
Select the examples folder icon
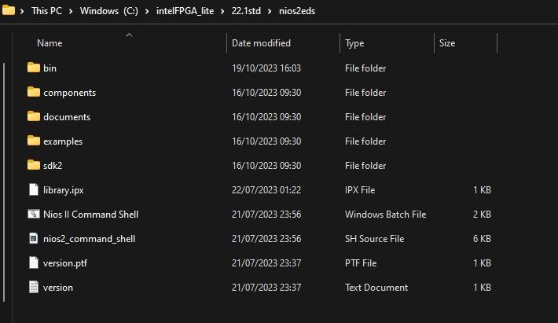(x=33, y=141)
